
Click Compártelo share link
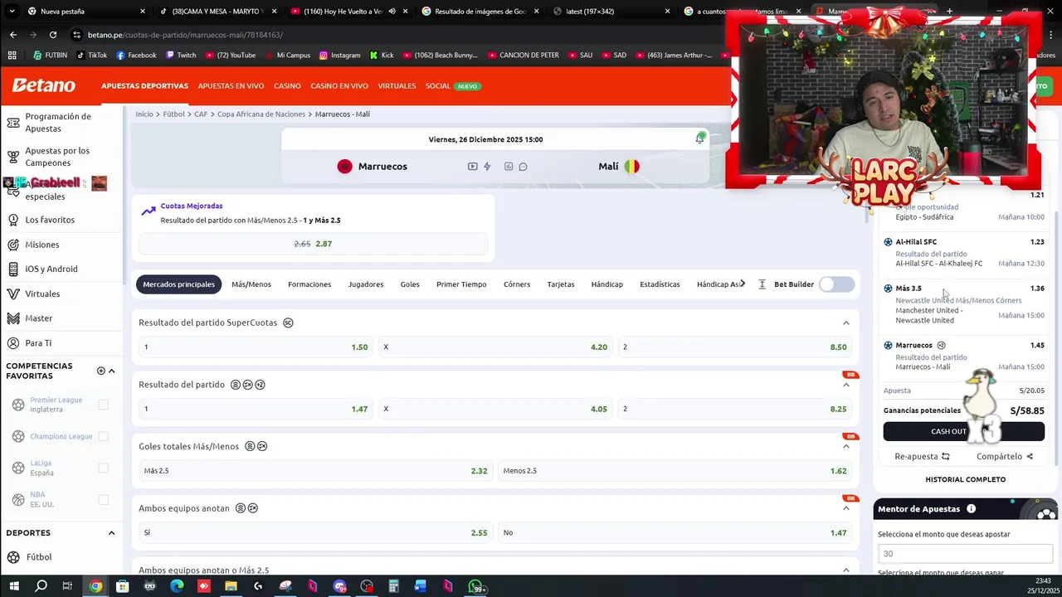pyautogui.click(x=1005, y=457)
